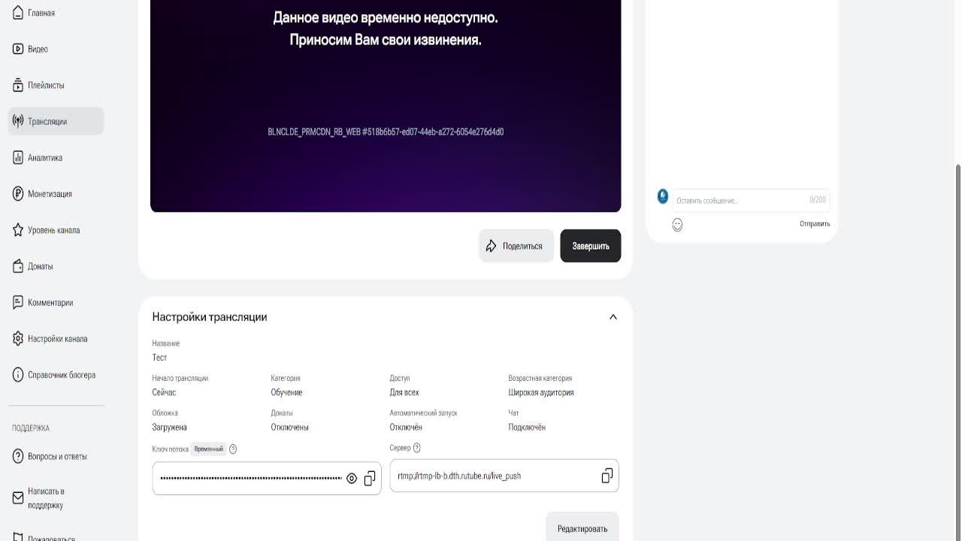Copy the stream key with copy icon
The width and height of the screenshot is (962, 541).
(370, 479)
